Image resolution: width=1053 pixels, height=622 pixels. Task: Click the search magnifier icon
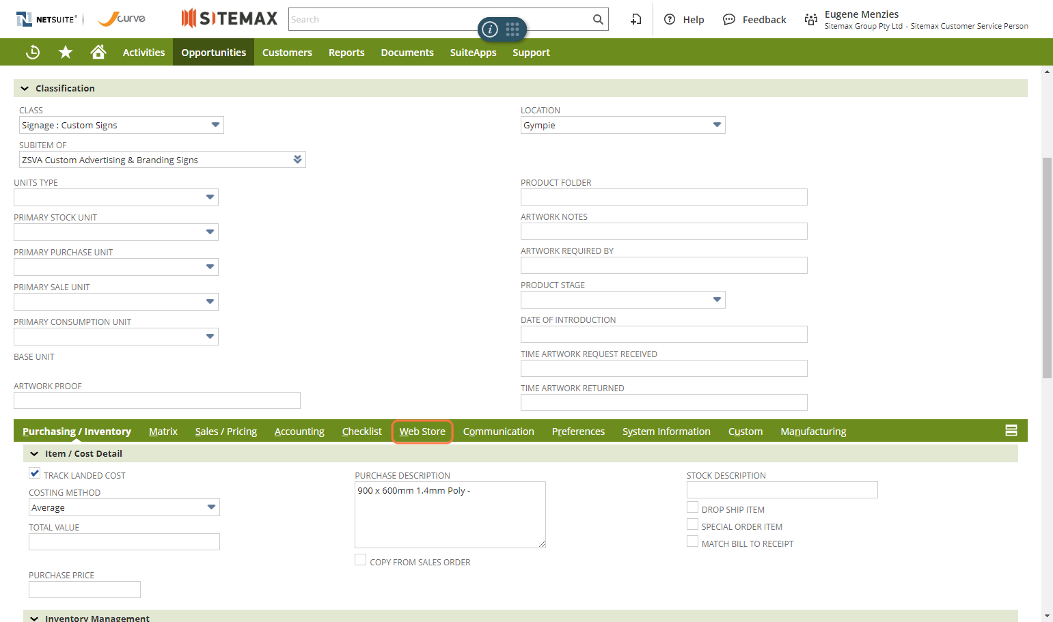598,19
